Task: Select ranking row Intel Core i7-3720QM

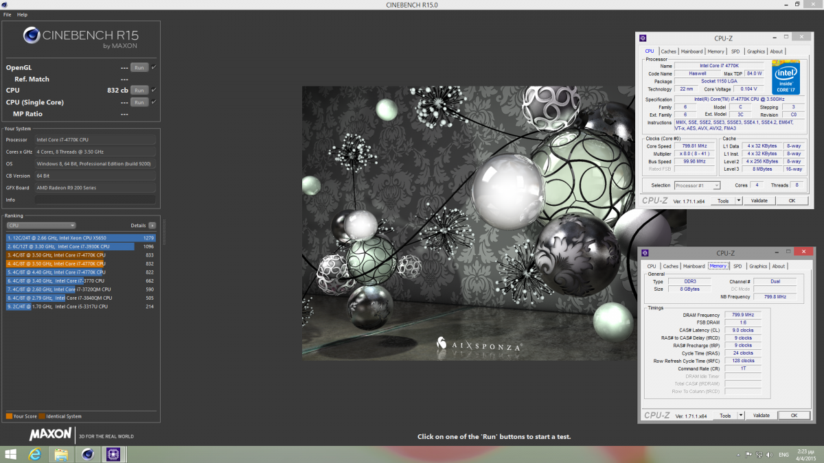Action: [x=81, y=289]
